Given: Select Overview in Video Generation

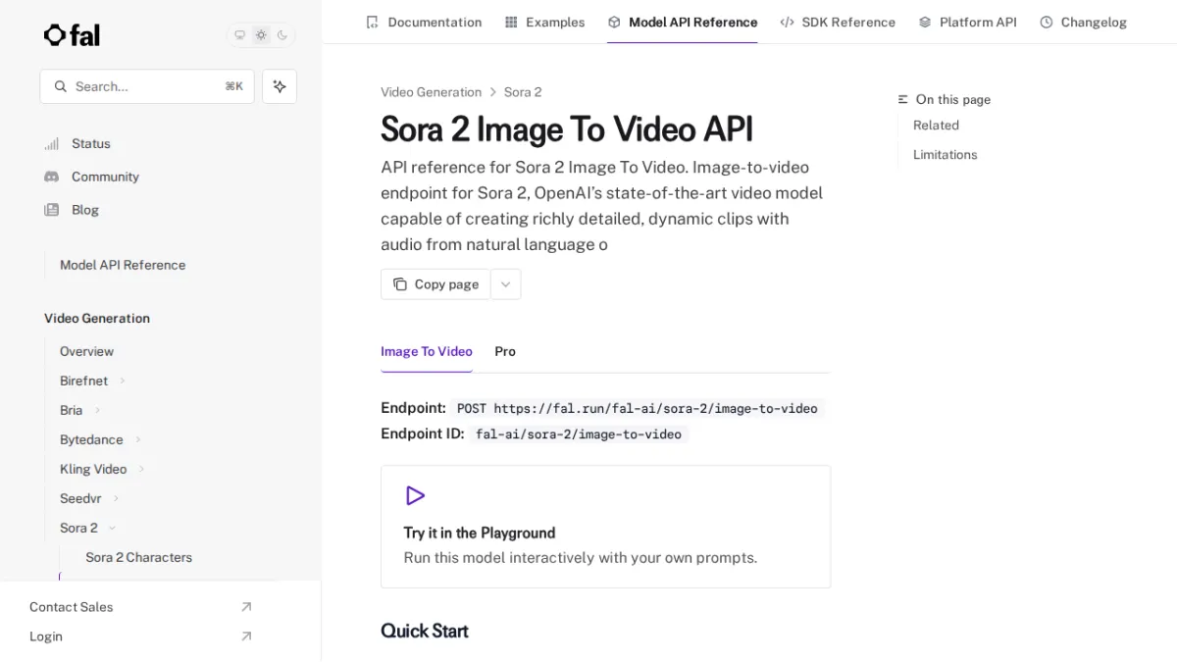Looking at the screenshot, I should tap(86, 351).
